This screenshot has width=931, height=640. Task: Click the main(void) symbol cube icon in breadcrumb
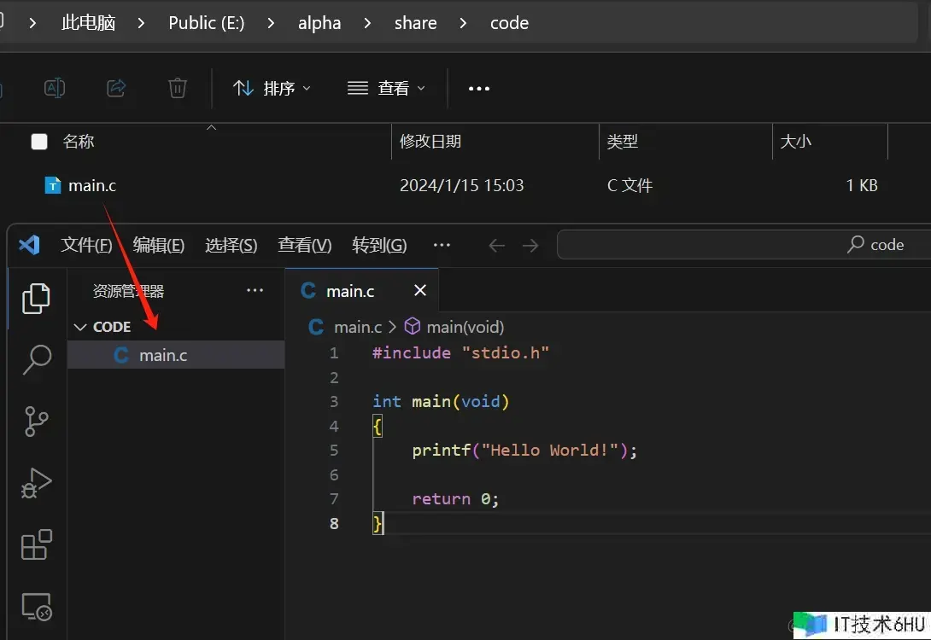(x=412, y=326)
